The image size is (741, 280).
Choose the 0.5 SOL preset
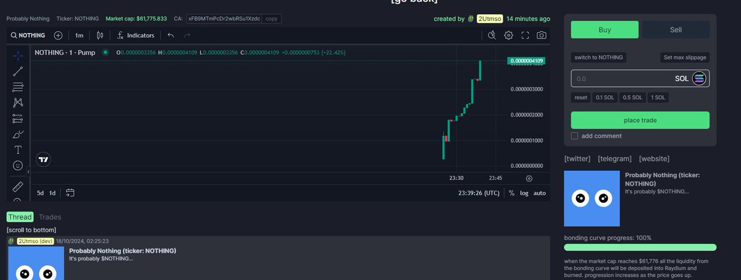point(631,97)
